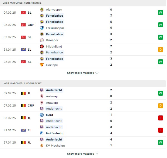
Task: Expand Show more matches under Anderlecht
Action: (x=80, y=154)
